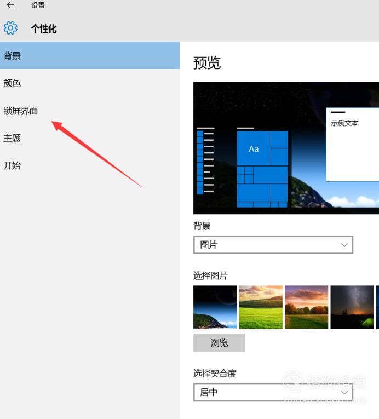Click the 预览 heading

coord(207,63)
